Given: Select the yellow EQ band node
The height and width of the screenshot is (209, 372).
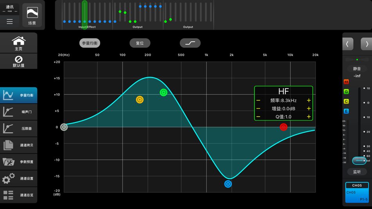Looking at the screenshot, I should click(140, 100).
